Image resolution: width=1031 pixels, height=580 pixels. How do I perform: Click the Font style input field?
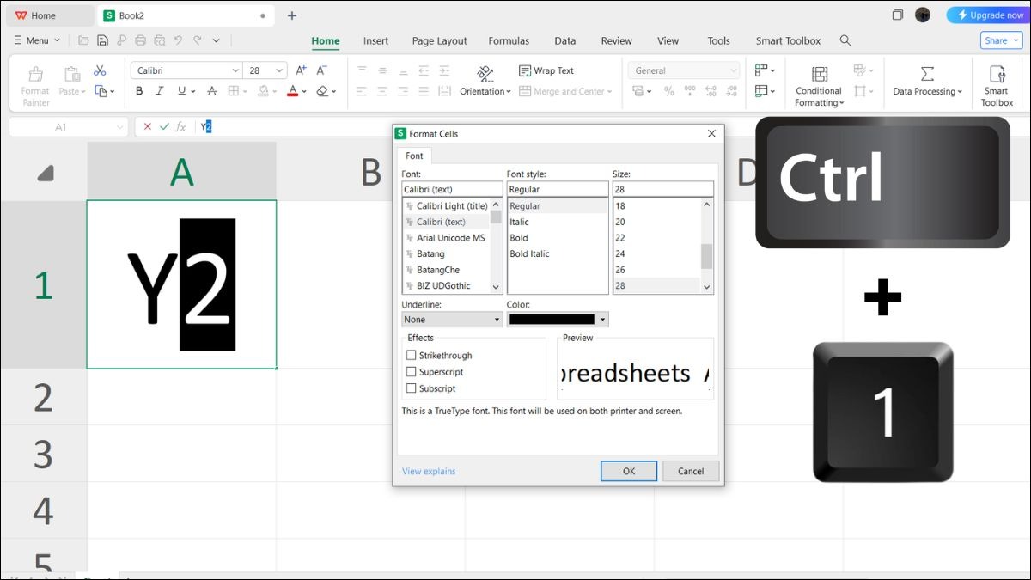pyautogui.click(x=558, y=189)
